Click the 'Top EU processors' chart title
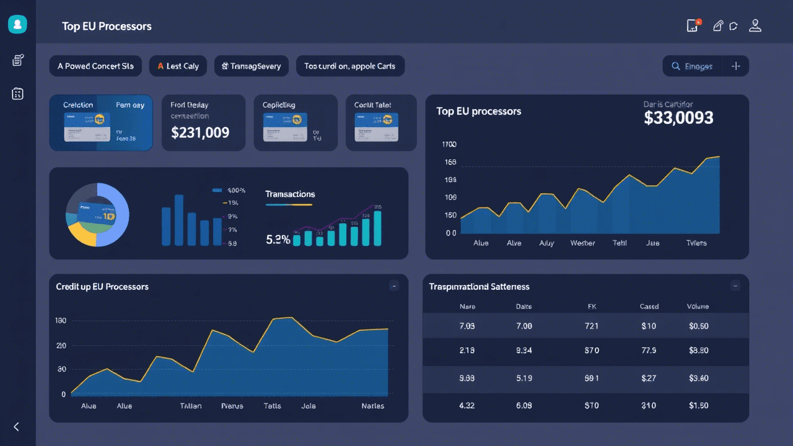 (x=478, y=111)
